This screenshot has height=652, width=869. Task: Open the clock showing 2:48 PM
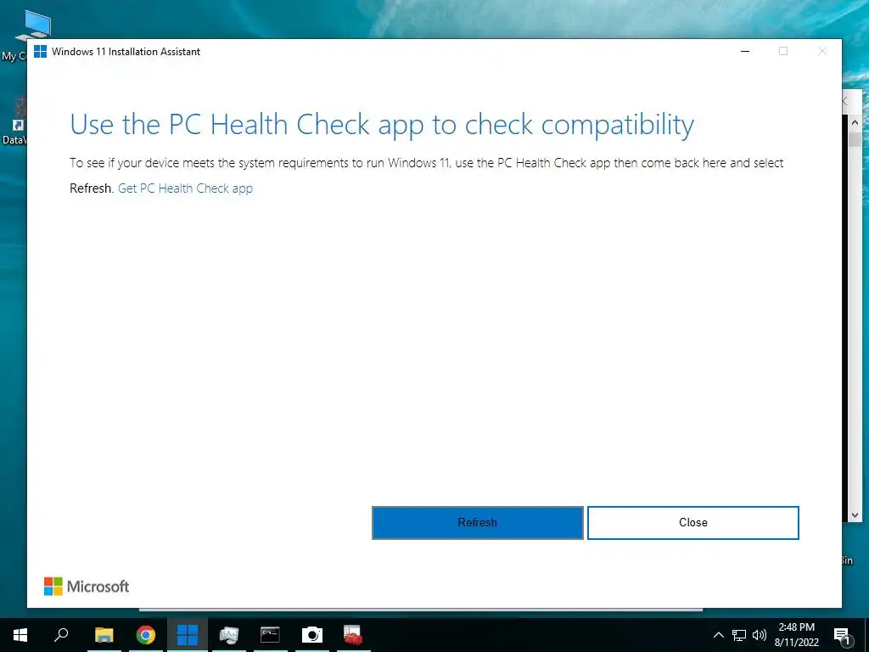pos(796,635)
